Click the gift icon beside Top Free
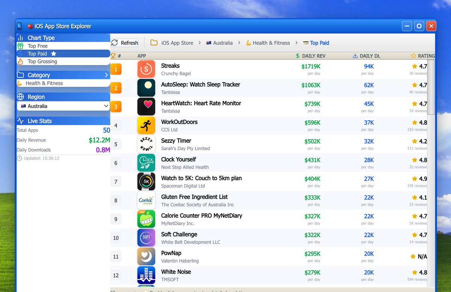Viewport: 451px width, 292px height. pyautogui.click(x=20, y=46)
